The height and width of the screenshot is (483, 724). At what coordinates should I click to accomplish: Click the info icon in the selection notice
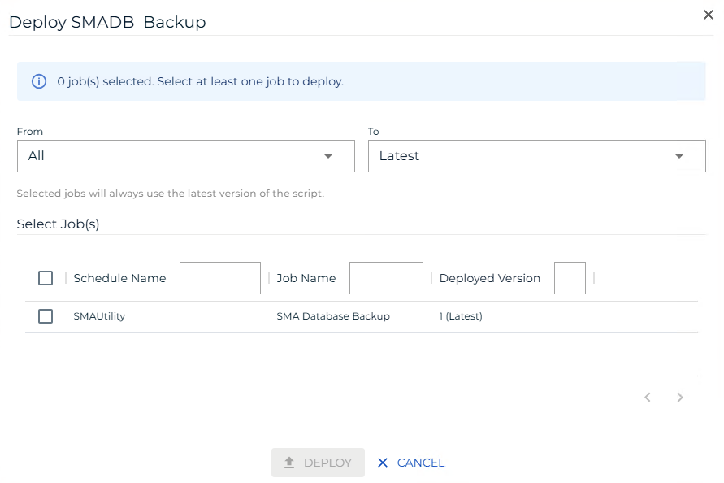pos(39,81)
